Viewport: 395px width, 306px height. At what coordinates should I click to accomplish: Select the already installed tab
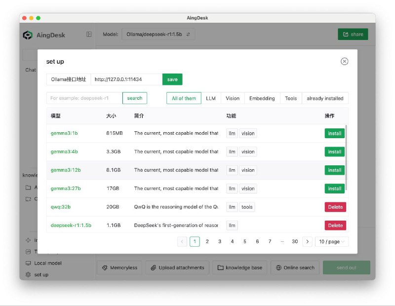pos(325,98)
